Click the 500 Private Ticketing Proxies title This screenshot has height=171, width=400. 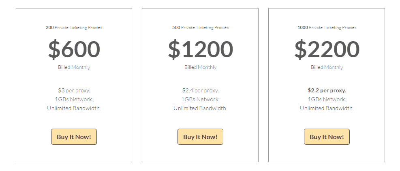pyautogui.click(x=200, y=27)
